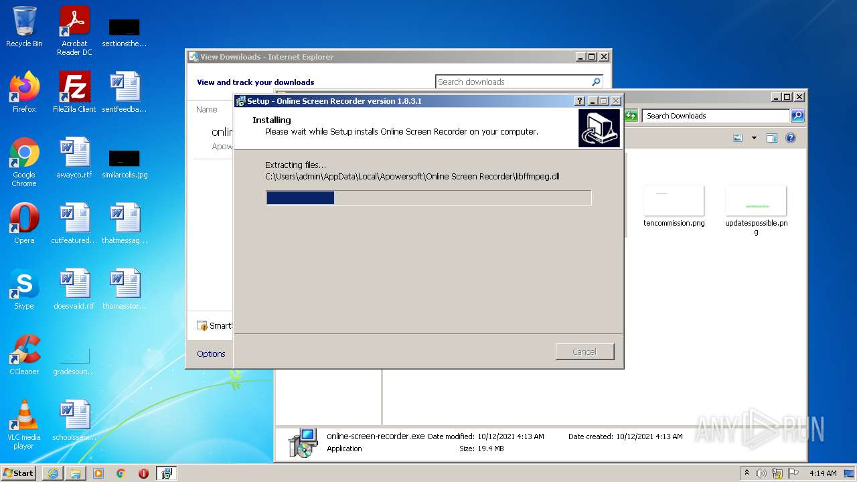Screen dimensions: 857x482
Task: Open the Firefox desktop shortcut
Action: 24,92
